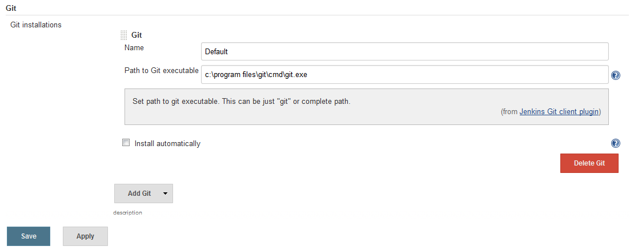Grab the drag handle beside Git installation
This screenshot has width=630, height=250.
tap(124, 35)
